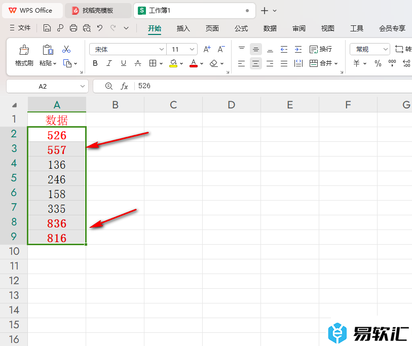The width and height of the screenshot is (412, 346).
Task: Open the font name 宋体 dropdown
Action: pos(161,49)
